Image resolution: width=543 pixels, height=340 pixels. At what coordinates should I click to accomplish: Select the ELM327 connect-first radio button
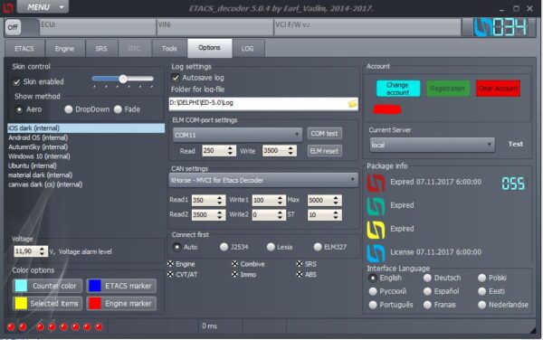pyautogui.click(x=318, y=247)
